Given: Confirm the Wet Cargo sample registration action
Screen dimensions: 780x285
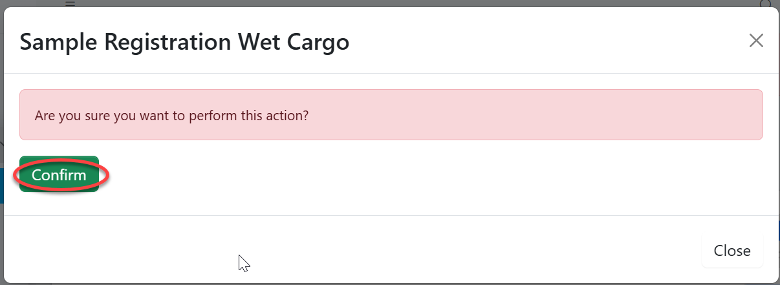Looking at the screenshot, I should (x=59, y=175).
